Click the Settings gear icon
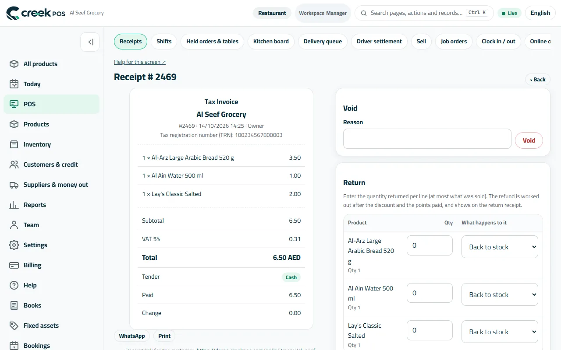 [x=14, y=245]
